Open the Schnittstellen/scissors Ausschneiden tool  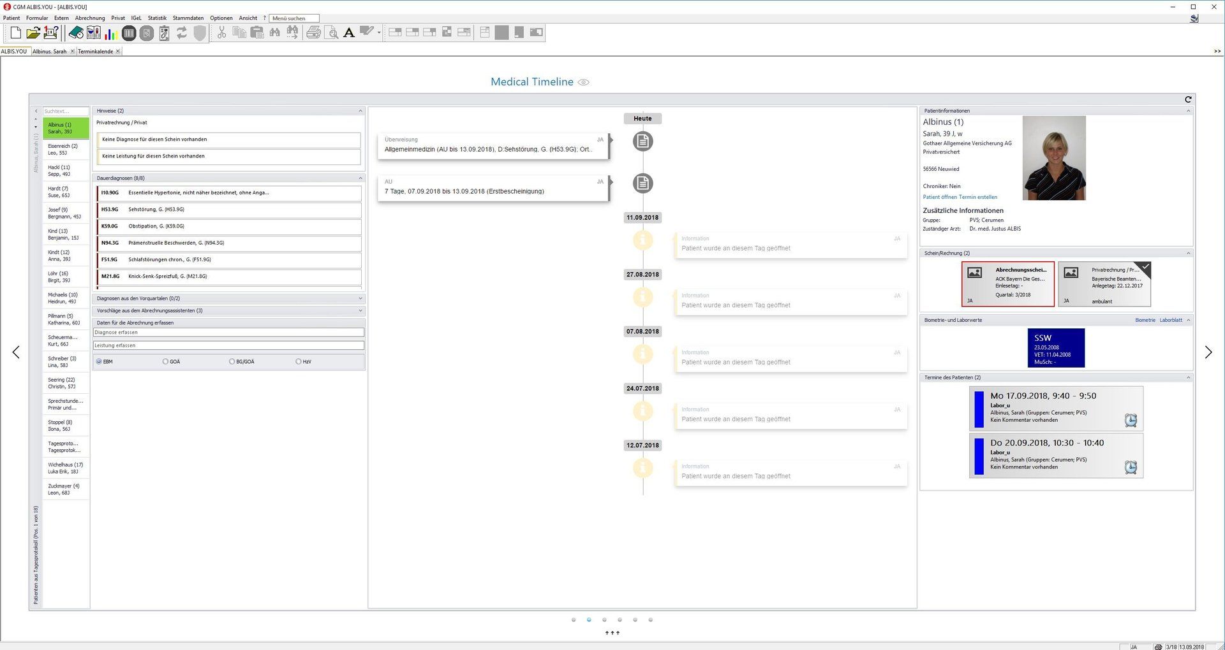click(222, 32)
